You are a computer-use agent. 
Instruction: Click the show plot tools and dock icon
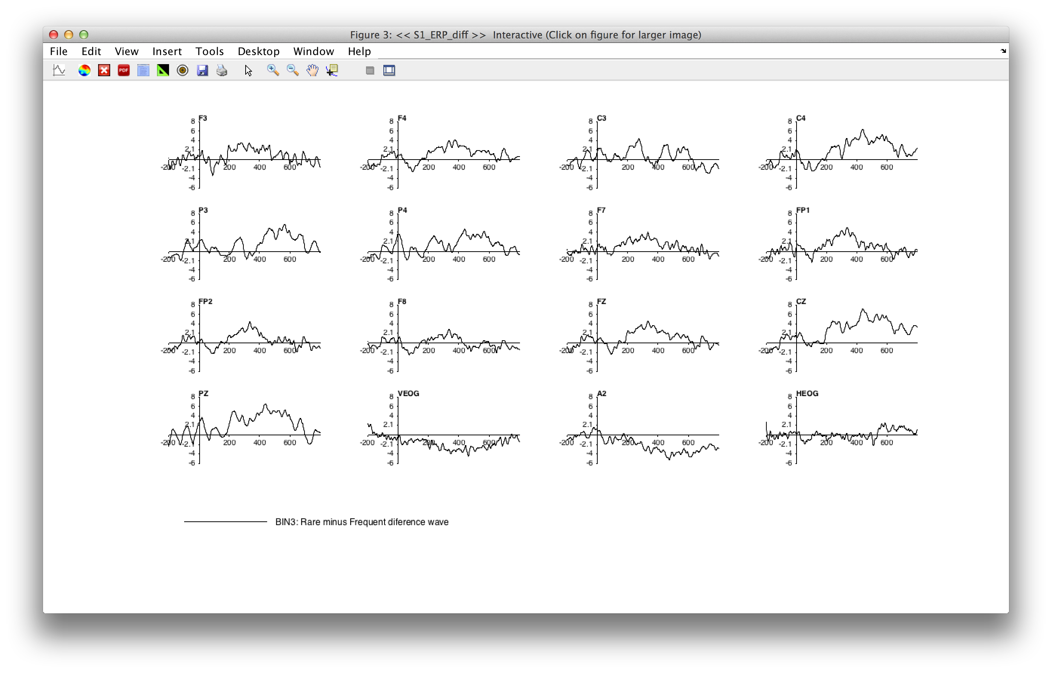389,71
